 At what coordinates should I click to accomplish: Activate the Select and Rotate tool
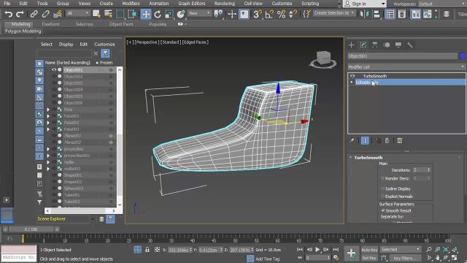coord(158,14)
